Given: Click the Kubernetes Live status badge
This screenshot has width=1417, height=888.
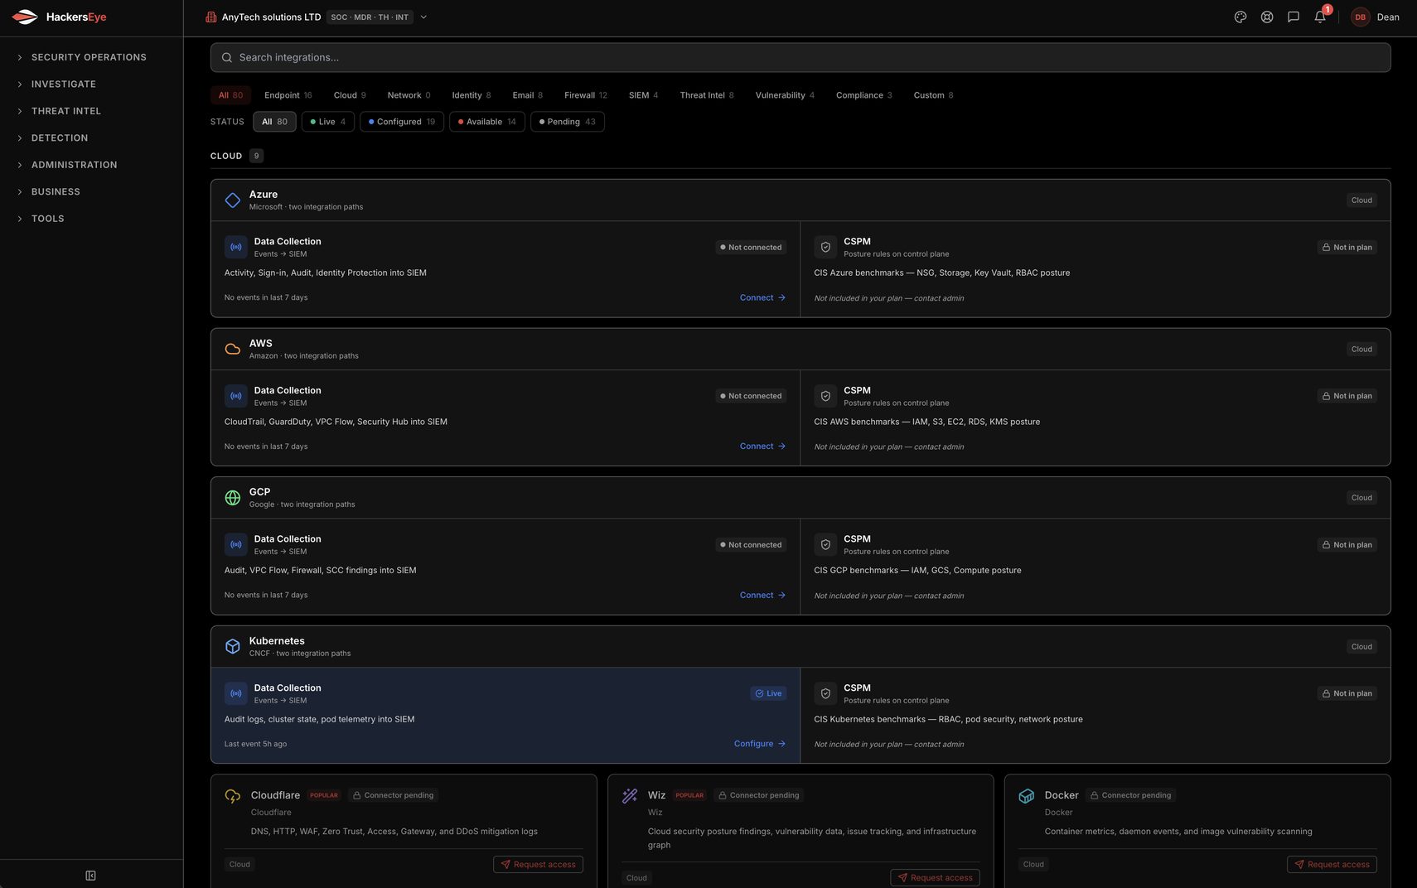Looking at the screenshot, I should pos(768,693).
